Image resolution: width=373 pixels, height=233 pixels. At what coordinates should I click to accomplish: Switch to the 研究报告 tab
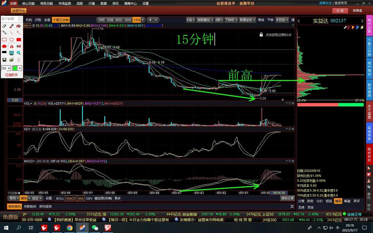(45, 206)
